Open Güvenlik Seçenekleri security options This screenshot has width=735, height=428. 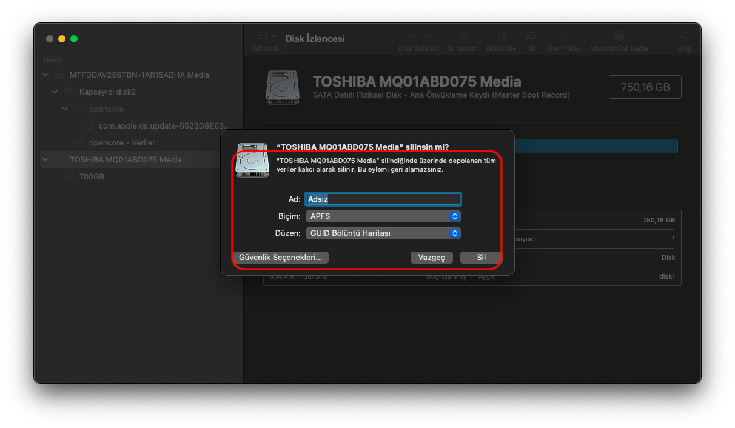tap(280, 258)
